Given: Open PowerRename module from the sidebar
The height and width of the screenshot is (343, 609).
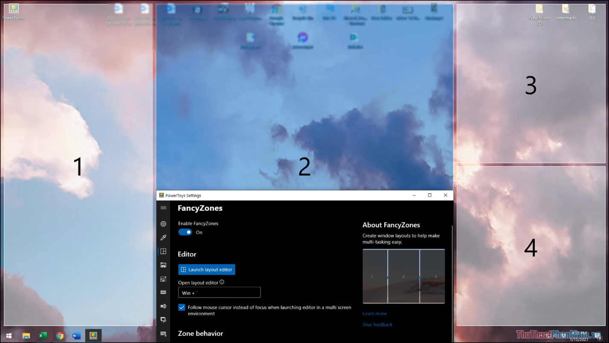Looking at the screenshot, I should [x=163, y=306].
